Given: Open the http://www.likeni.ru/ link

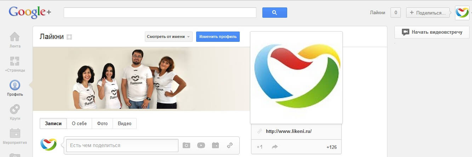Looking at the screenshot, I should (x=289, y=131).
